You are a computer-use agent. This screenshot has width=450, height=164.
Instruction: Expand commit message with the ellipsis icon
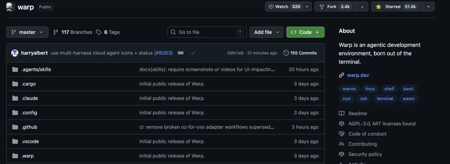click(x=180, y=53)
